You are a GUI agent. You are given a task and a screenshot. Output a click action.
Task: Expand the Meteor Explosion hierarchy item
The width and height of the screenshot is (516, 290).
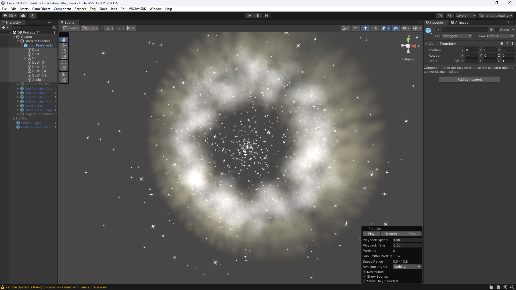18,84
